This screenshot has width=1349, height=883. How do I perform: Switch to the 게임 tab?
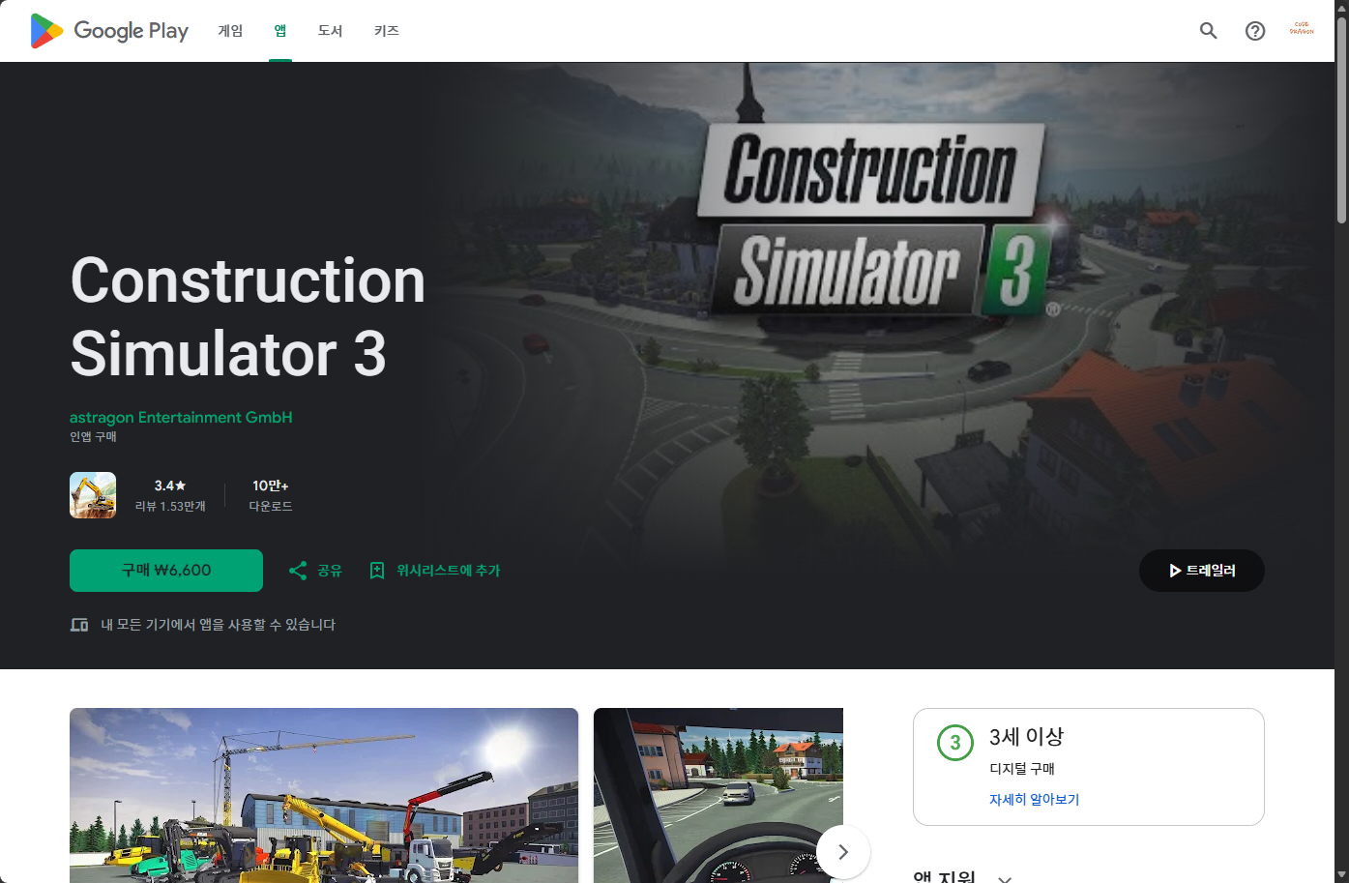pyautogui.click(x=230, y=31)
